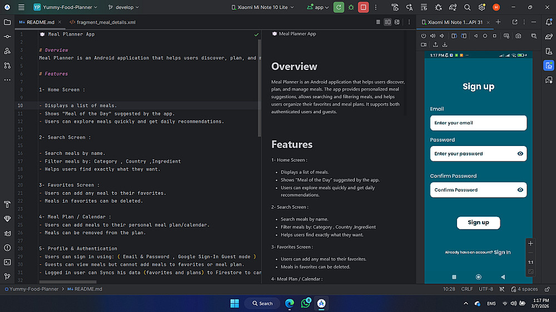Open the Build hammer tool window
The width and height of the screenshot is (556, 312).
[7, 204]
